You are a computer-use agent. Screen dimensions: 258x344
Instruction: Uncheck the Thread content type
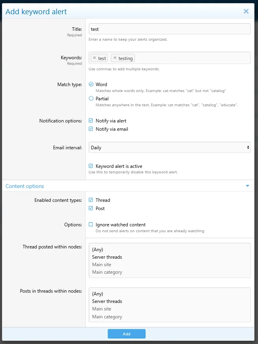click(x=91, y=200)
